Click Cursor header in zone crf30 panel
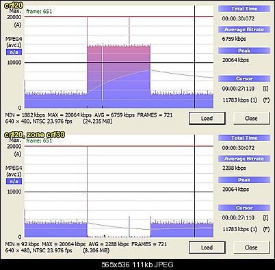275x270 pixels. (244, 208)
